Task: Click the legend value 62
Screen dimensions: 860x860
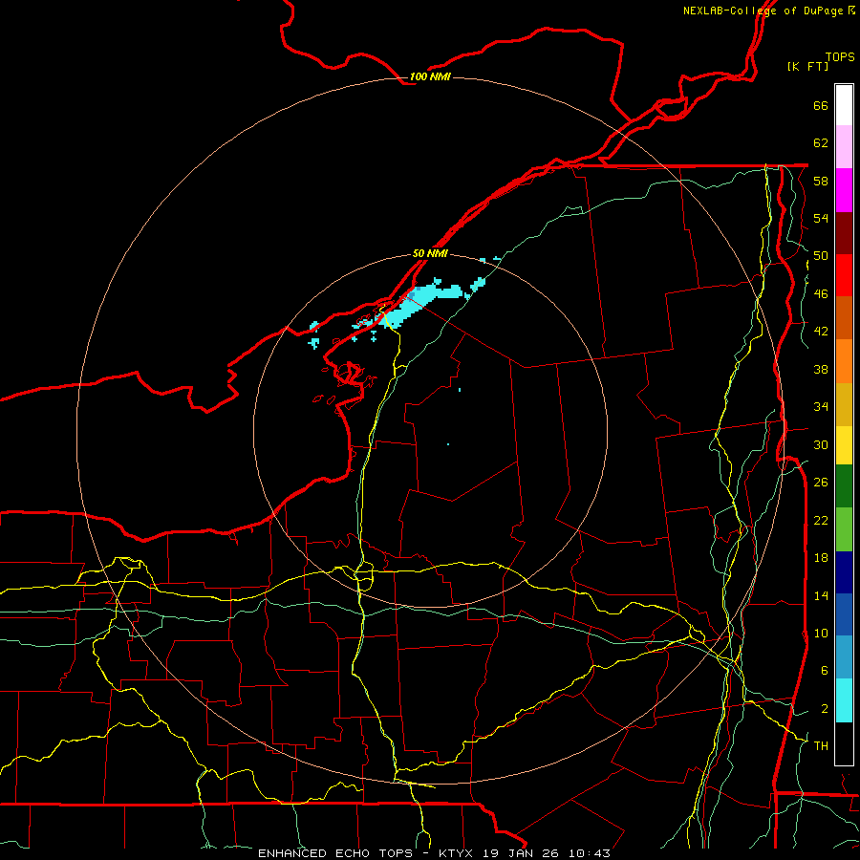Action: tap(821, 143)
